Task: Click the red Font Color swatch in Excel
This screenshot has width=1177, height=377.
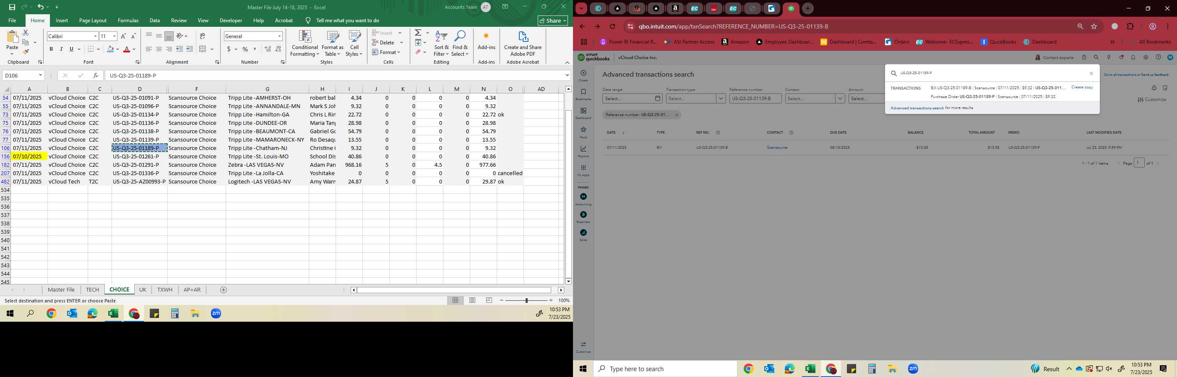Action: pyautogui.click(x=127, y=49)
